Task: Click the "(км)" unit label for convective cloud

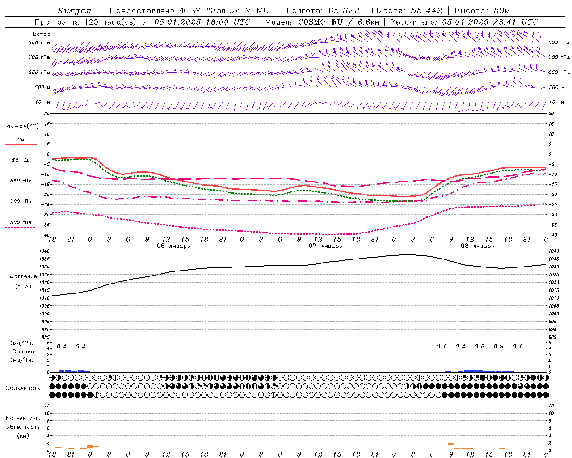Action: [23, 436]
